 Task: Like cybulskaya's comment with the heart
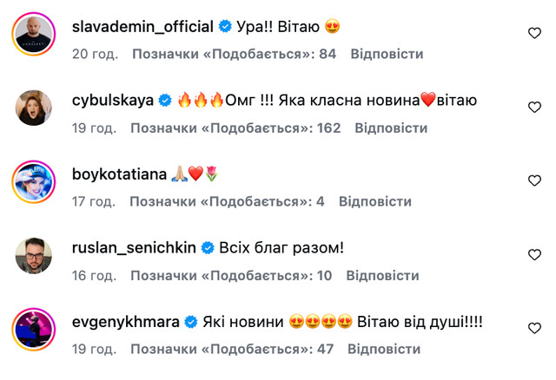pos(535,107)
